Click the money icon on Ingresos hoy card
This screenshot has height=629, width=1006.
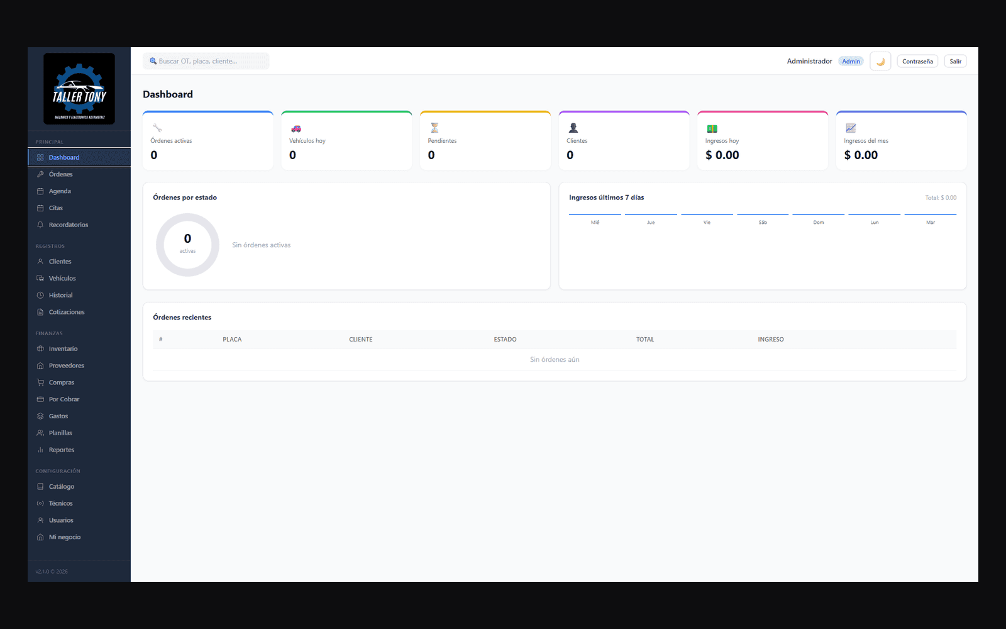click(x=712, y=128)
